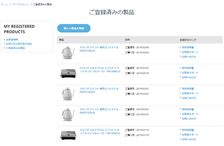Click text ご購入日 : 2019/02/05
Viewport: 224px width, 146px height.
tap(137, 52)
